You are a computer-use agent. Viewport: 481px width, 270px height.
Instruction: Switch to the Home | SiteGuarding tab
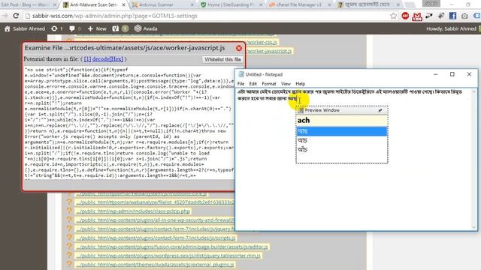point(227,5)
